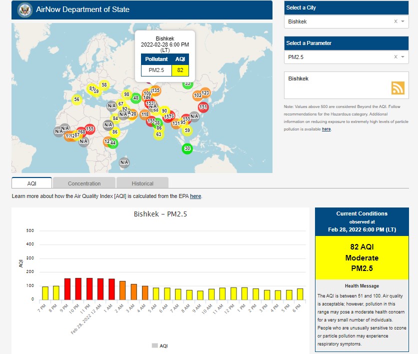Select the green map marker showing 48
The width and height of the screenshot is (418, 354).
click(x=135, y=98)
